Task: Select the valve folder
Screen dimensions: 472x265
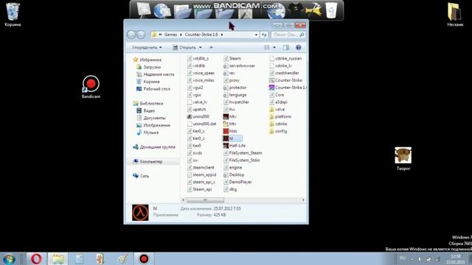Action: (x=277, y=110)
